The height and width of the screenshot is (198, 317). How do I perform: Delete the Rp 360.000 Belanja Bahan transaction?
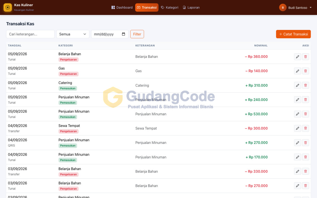[305, 57]
